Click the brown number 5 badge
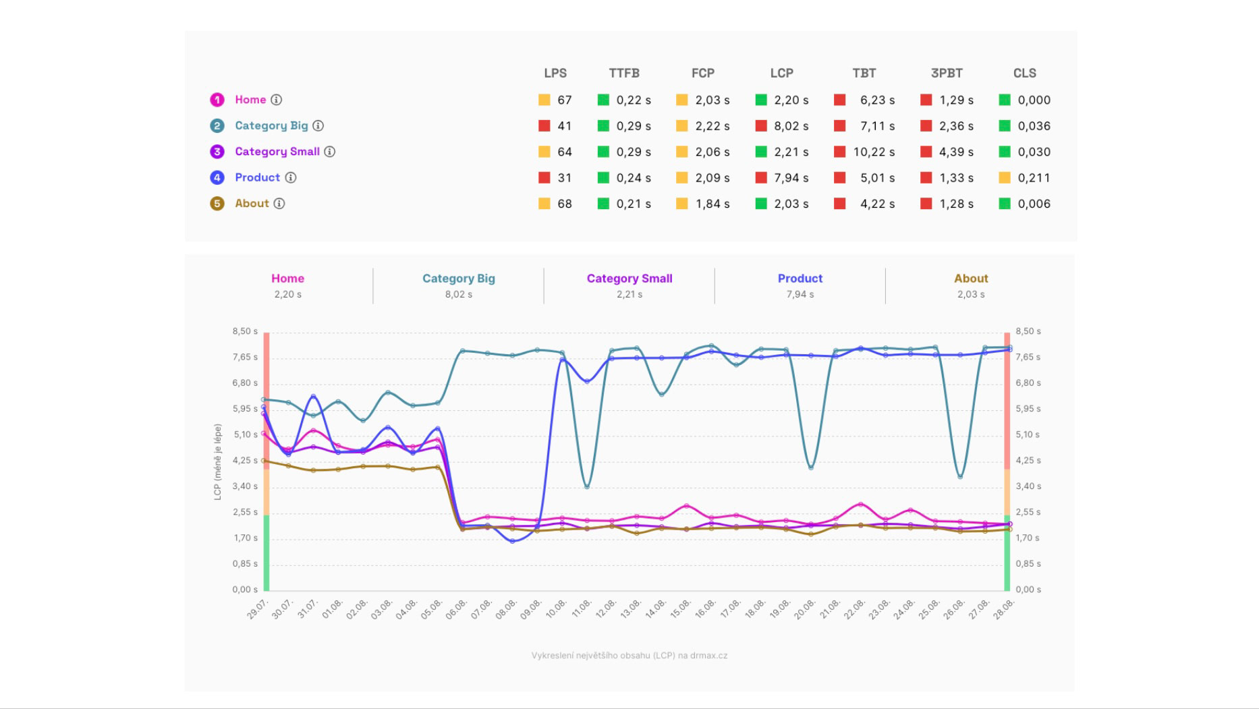The width and height of the screenshot is (1259, 709). [x=217, y=204]
